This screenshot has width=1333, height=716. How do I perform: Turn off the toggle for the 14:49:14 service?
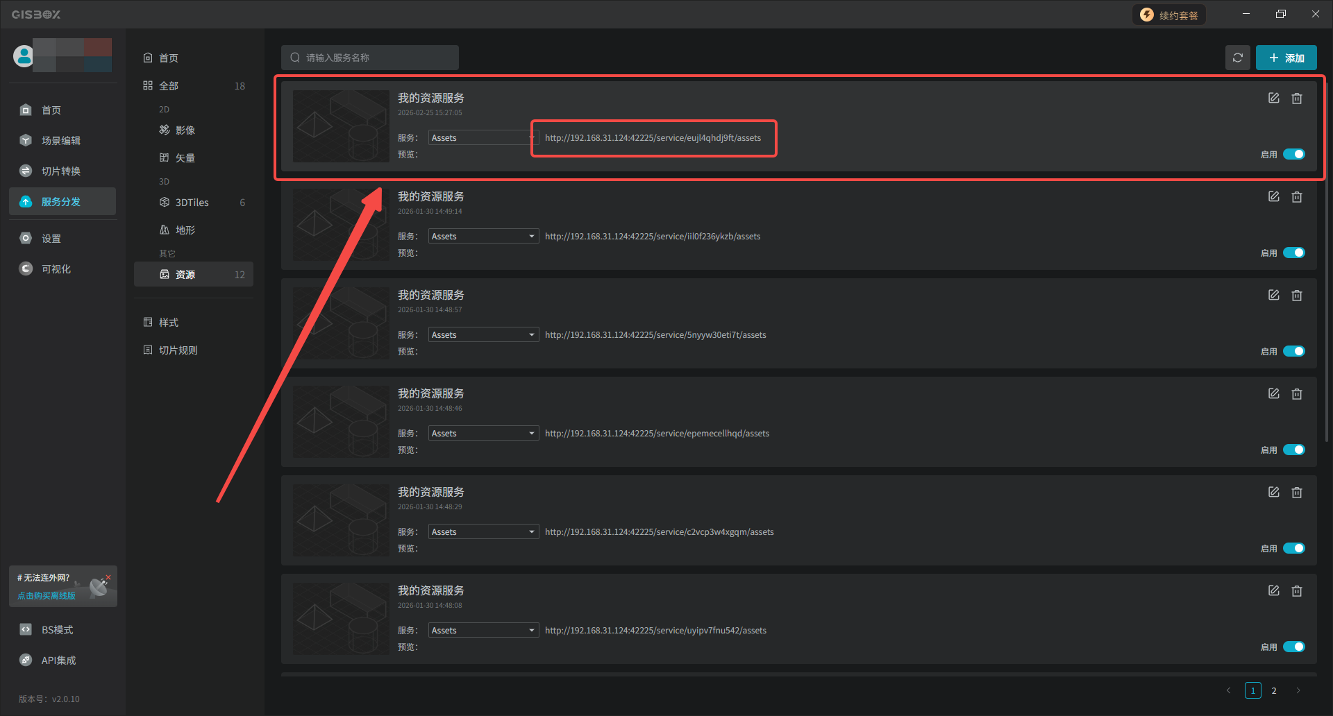click(1293, 253)
